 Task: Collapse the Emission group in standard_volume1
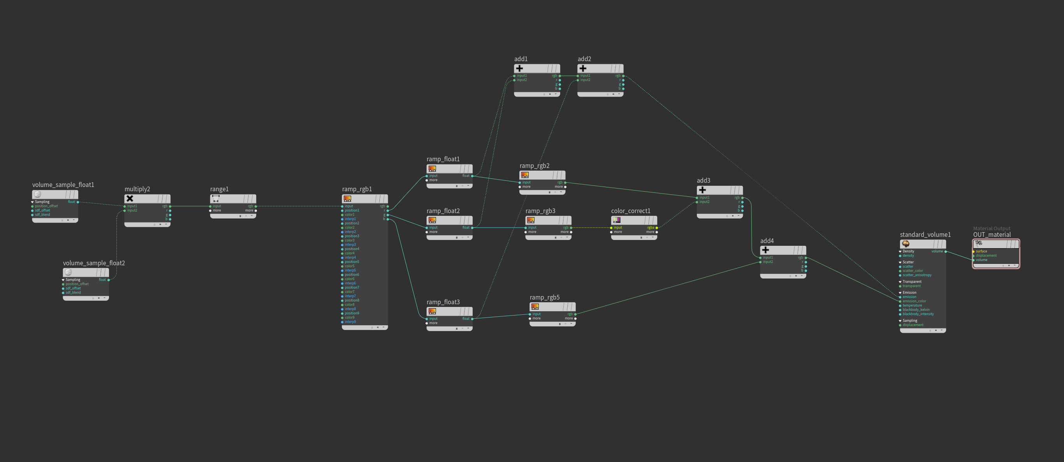coord(900,293)
